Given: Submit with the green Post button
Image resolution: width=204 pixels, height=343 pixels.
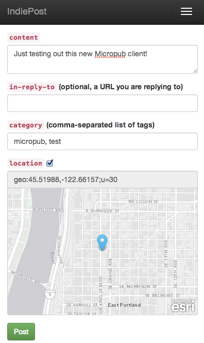Looking at the screenshot, I should (x=21, y=332).
